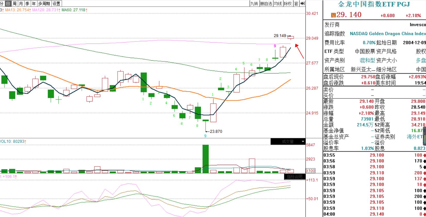Toggle the 均线 moving average lines
Screen dimensions: 426x217
click(278, 4)
